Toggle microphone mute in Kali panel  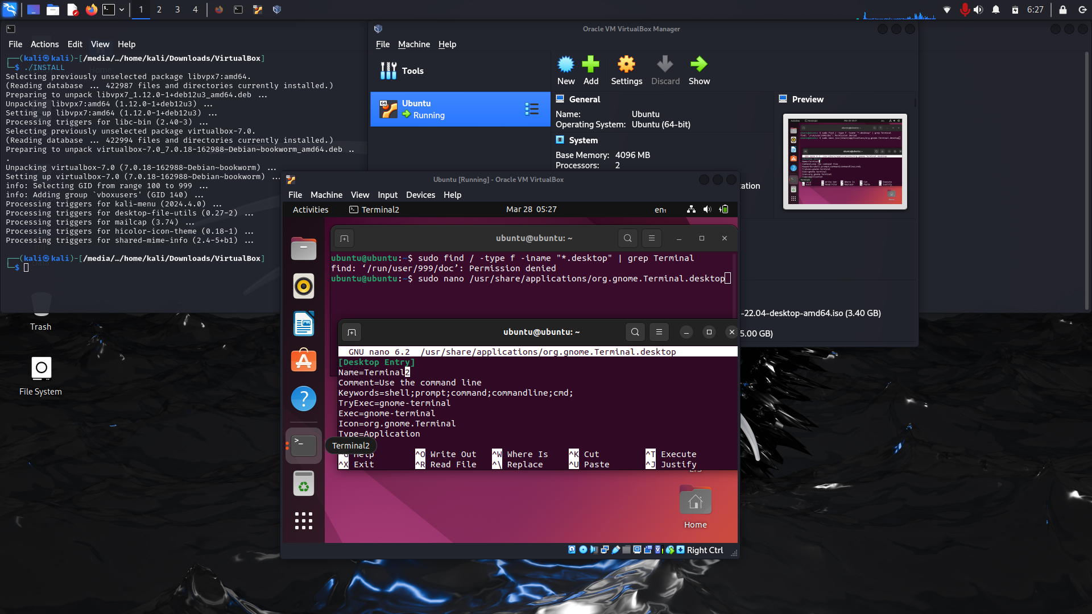[964, 10]
